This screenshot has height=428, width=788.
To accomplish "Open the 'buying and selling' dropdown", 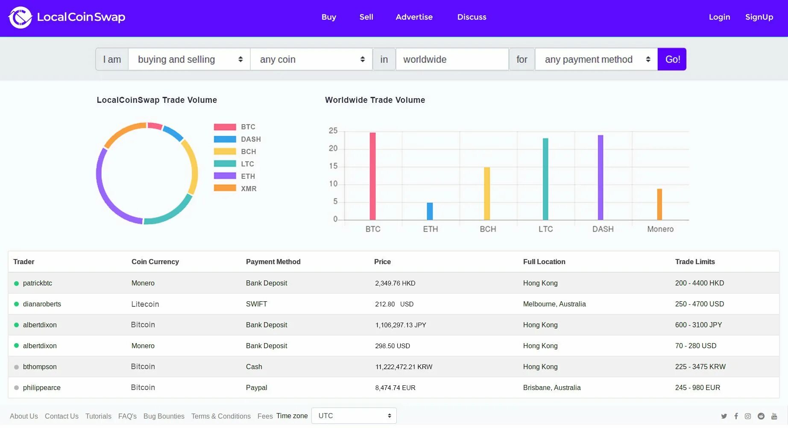I will (189, 59).
